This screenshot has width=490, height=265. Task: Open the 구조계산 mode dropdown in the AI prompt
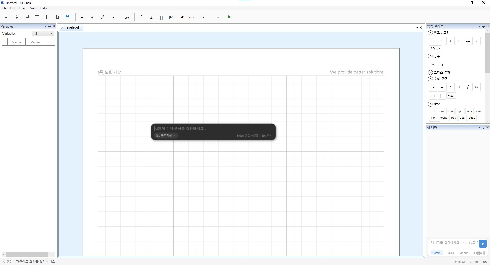pyautogui.click(x=166, y=136)
